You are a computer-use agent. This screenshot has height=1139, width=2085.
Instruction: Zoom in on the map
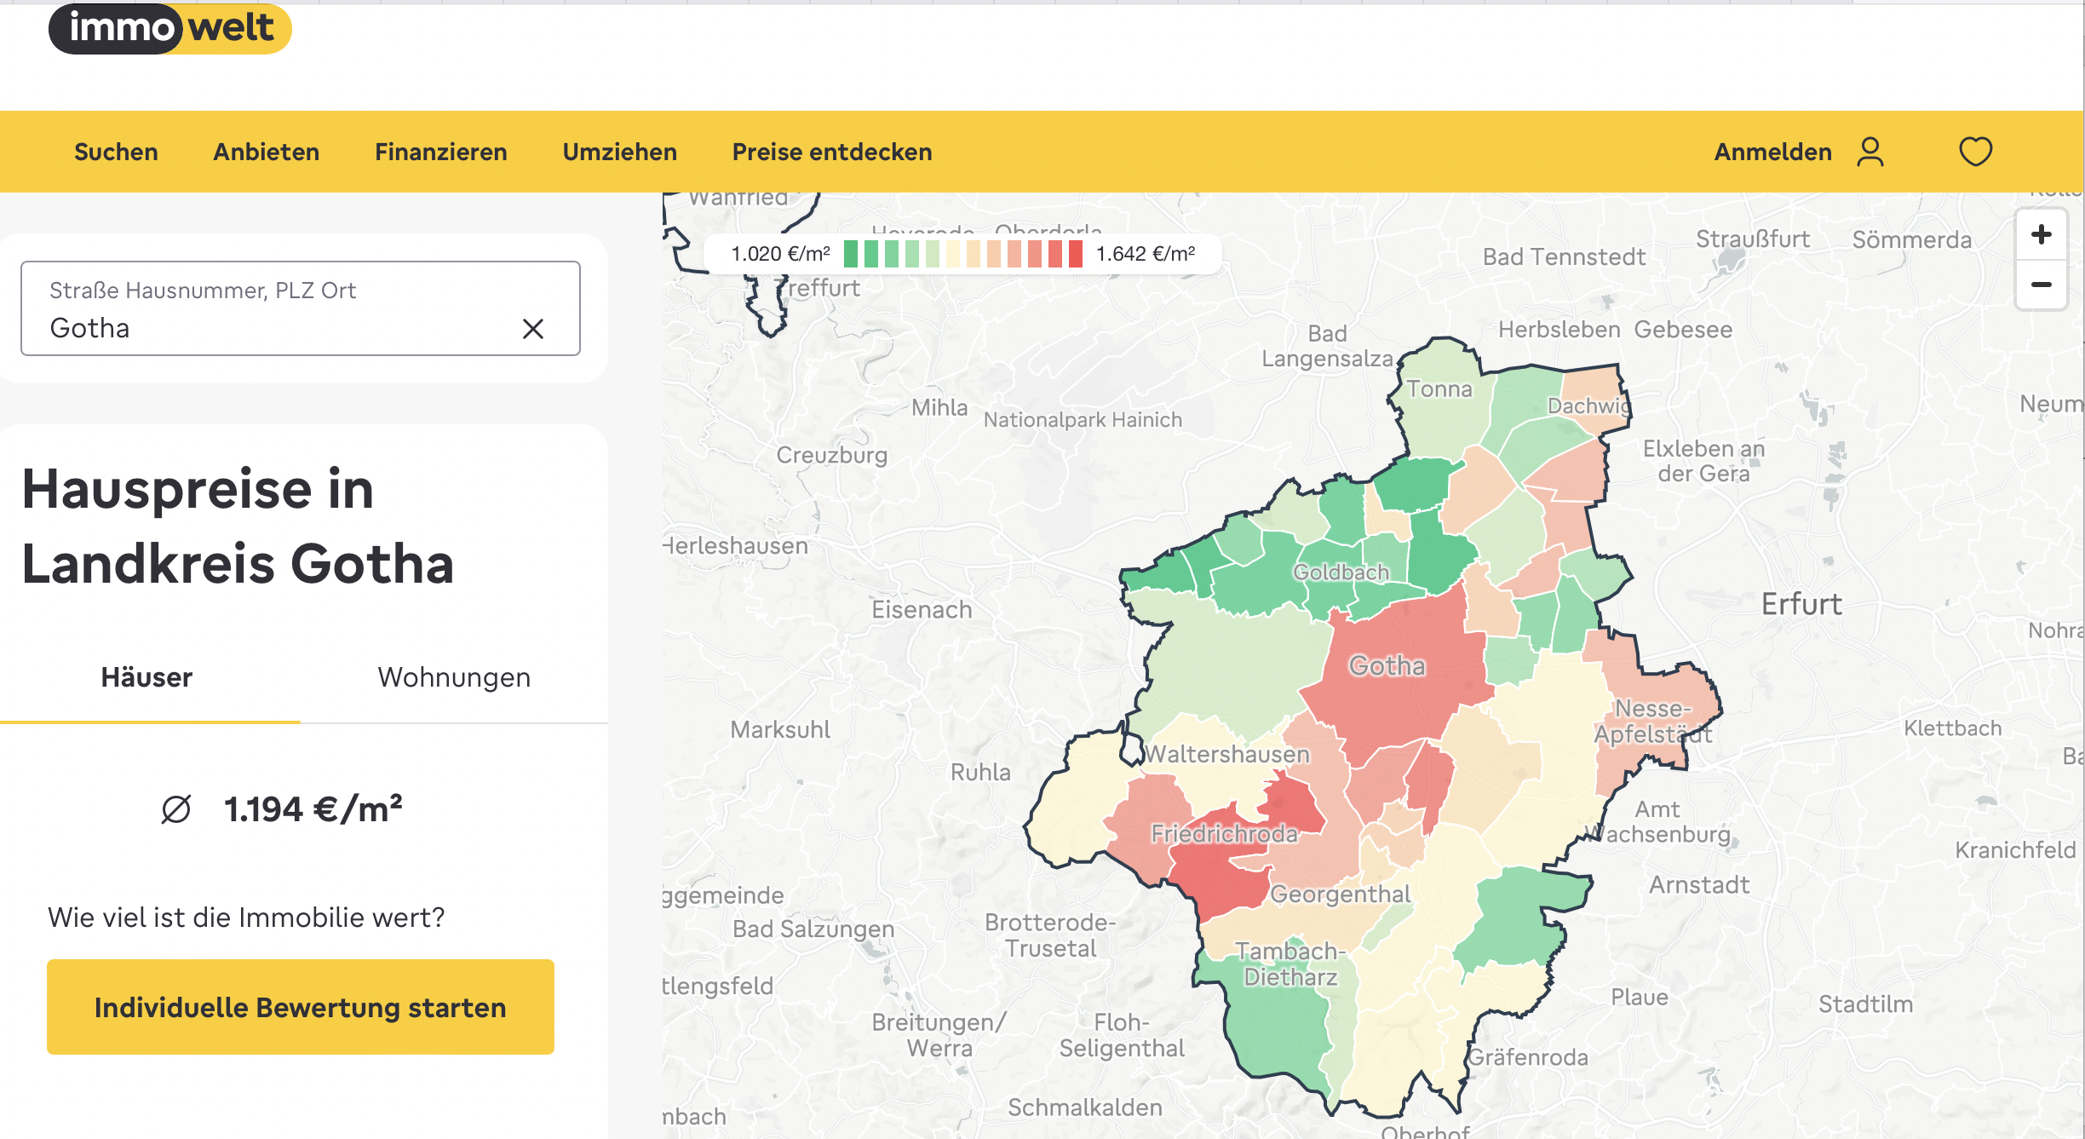click(x=2042, y=234)
